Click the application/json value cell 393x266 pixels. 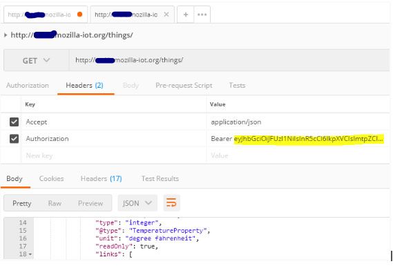pos(298,122)
